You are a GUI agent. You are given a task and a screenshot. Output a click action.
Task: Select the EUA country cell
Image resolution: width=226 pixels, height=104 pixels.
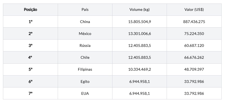pos(85,94)
